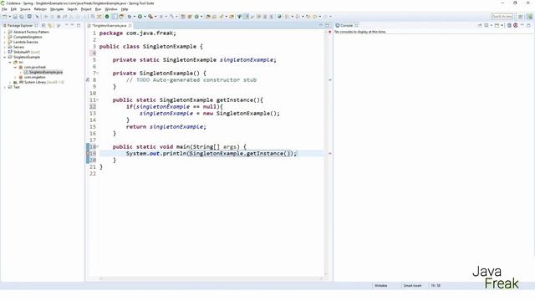
Task: Open the File menu
Action: [4, 9]
